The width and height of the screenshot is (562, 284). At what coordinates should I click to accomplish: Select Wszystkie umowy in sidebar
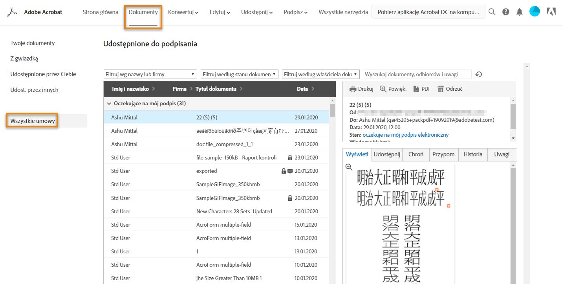[33, 121]
